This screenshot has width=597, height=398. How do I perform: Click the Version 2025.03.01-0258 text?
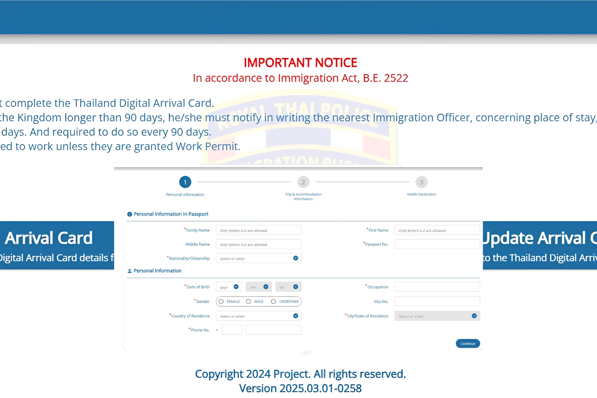[x=300, y=388]
